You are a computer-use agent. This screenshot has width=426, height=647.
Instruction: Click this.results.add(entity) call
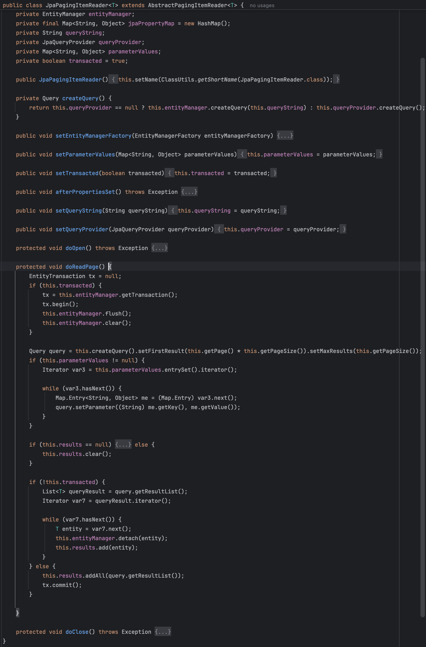pos(97,548)
